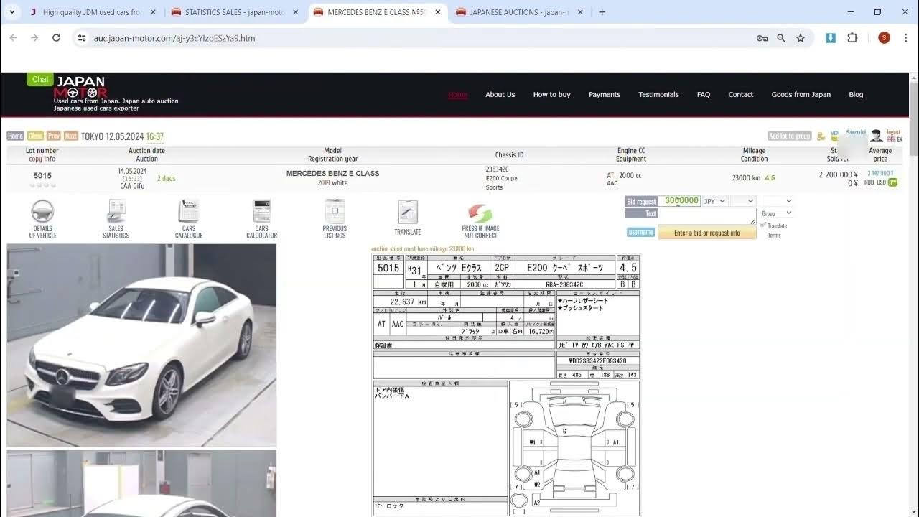Reload the page with the browser refresh icon
Viewport: 919px width, 517px height.
coord(56,38)
